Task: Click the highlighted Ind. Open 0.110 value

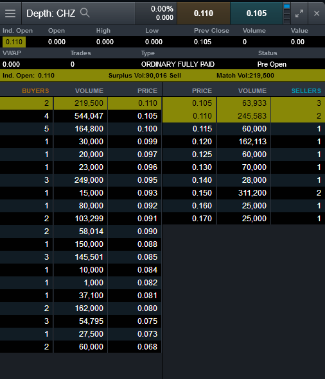Action: (x=14, y=42)
